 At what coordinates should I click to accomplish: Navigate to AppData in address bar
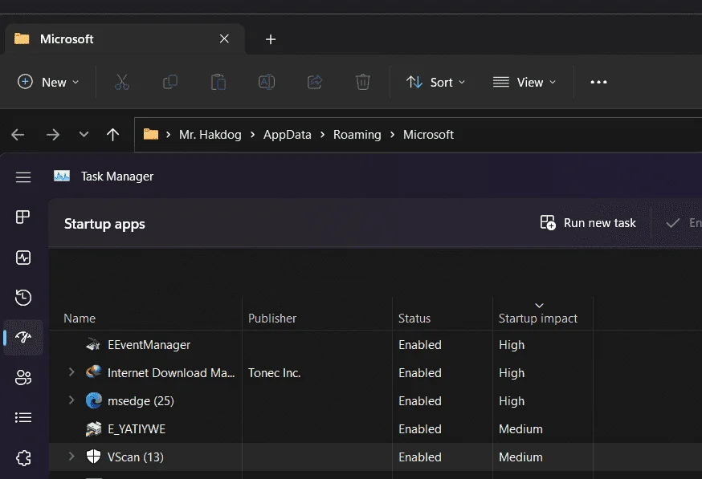tap(287, 135)
